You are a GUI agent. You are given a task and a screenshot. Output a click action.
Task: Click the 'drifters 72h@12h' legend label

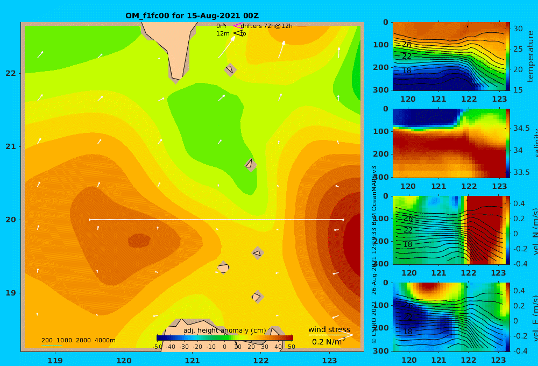(x=267, y=26)
